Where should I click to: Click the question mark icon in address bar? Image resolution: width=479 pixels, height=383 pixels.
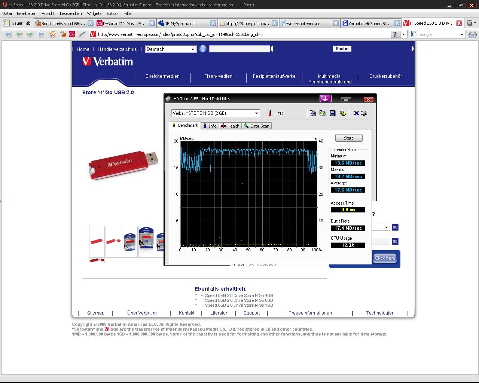(x=395, y=34)
